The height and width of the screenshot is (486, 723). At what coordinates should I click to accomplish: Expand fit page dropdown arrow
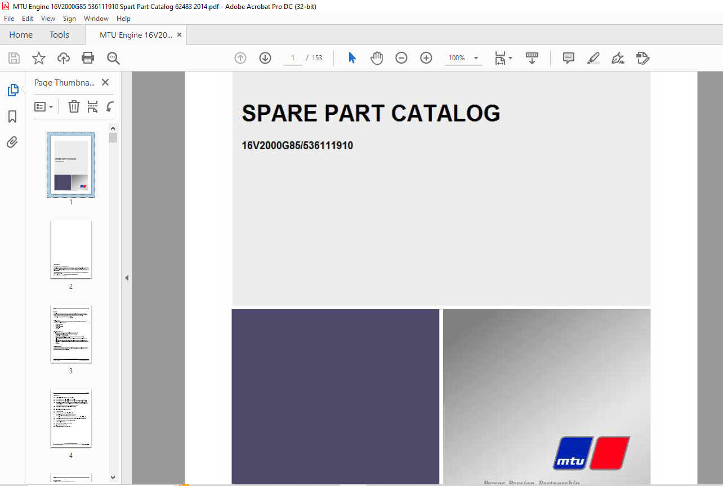tap(511, 58)
